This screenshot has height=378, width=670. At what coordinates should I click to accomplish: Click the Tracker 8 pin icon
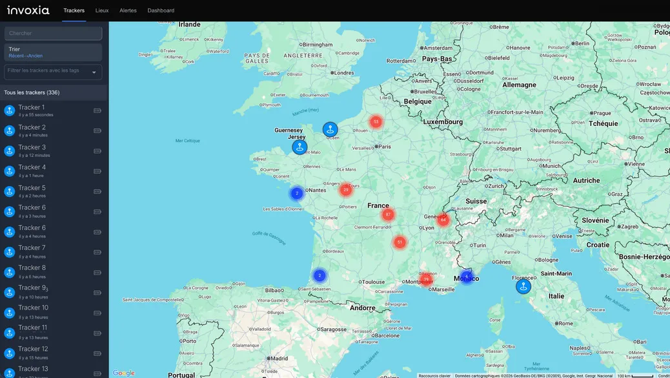click(10, 272)
